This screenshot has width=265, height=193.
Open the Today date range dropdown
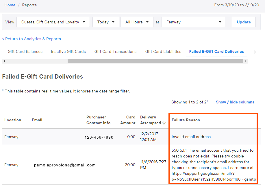[x=106, y=22]
